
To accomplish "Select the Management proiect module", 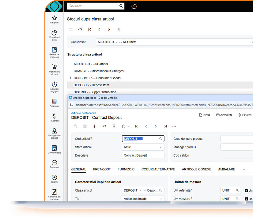I will point(54,133).
